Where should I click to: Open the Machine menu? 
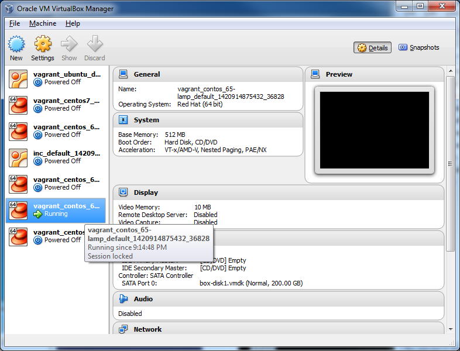click(x=43, y=23)
